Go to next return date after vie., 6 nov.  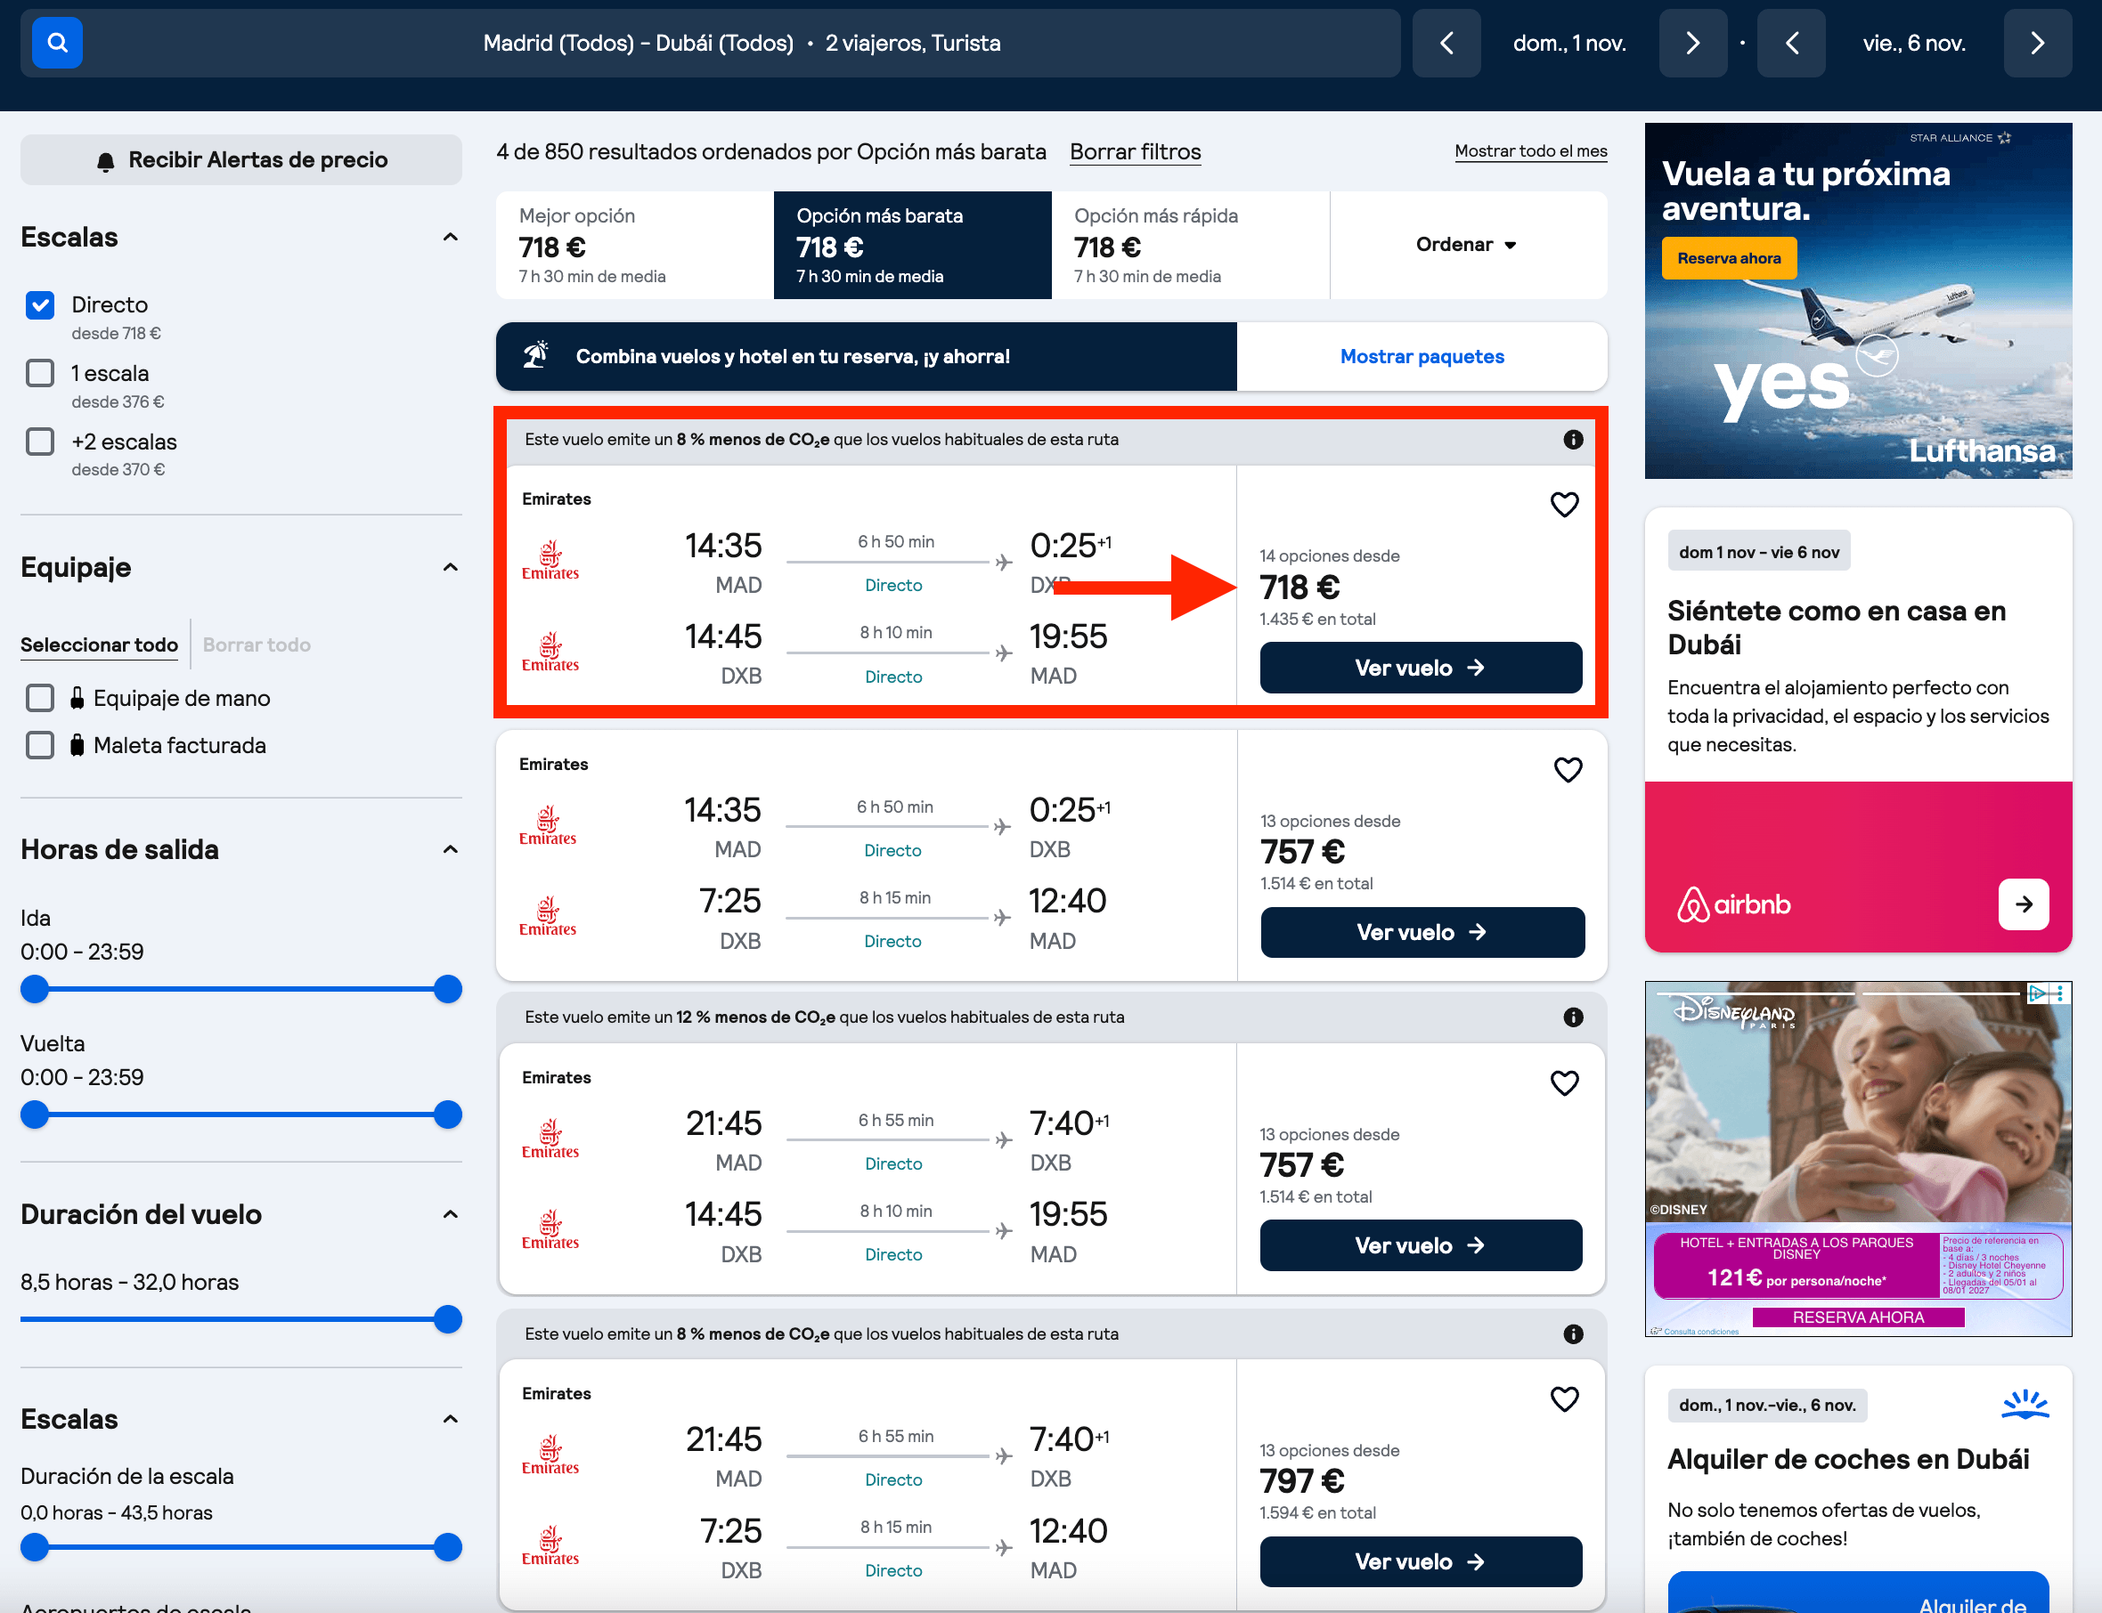point(2038,44)
